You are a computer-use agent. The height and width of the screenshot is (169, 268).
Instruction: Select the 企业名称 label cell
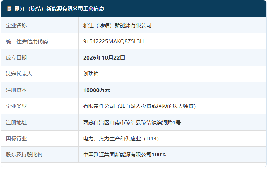coord(40,25)
